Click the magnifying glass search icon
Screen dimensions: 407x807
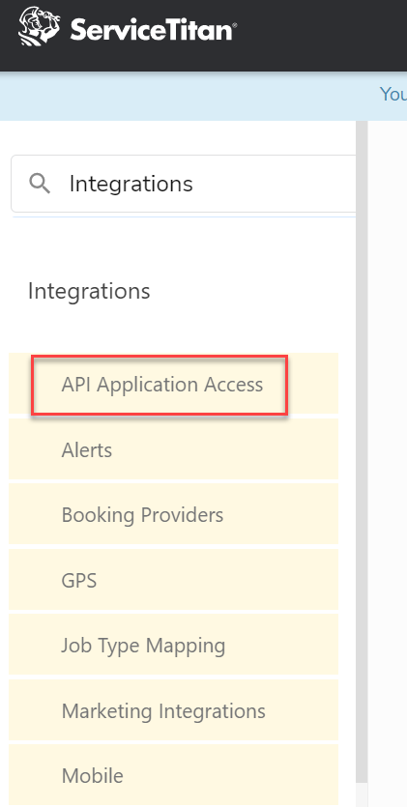pyautogui.click(x=40, y=184)
